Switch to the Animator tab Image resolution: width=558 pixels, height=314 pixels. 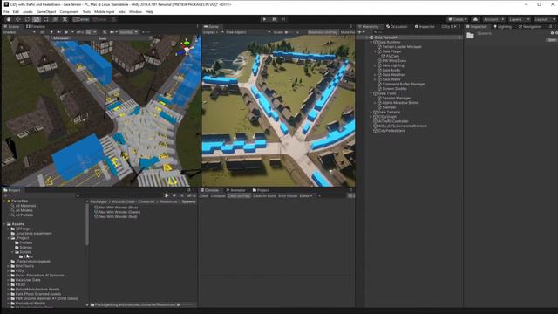coord(236,190)
